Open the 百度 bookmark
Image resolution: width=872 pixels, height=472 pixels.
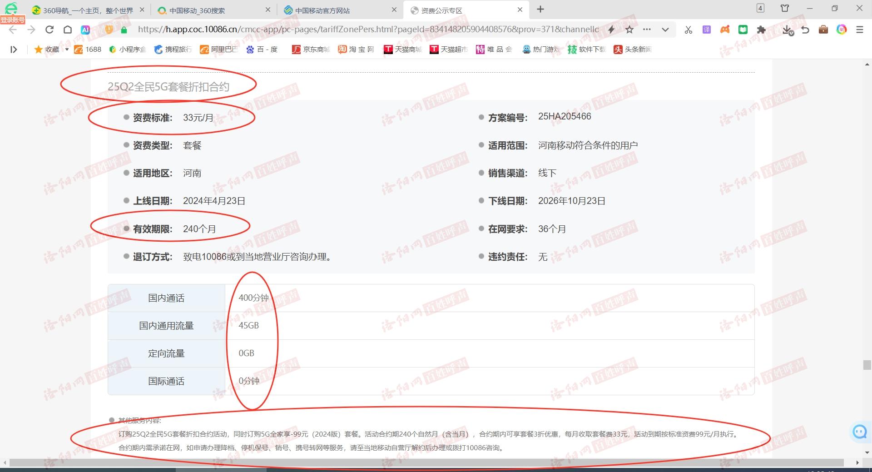pos(262,49)
